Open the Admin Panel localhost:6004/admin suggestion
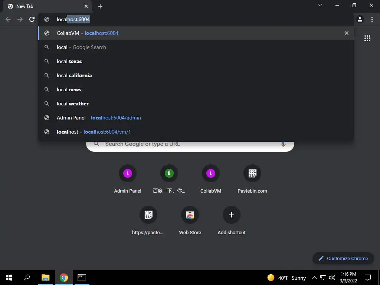This screenshot has width=380, height=285. pos(196,118)
